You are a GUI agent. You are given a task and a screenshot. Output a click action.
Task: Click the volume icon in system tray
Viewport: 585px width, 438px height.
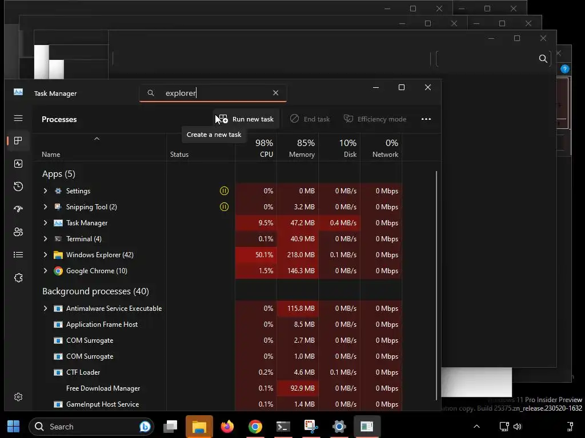(518, 427)
